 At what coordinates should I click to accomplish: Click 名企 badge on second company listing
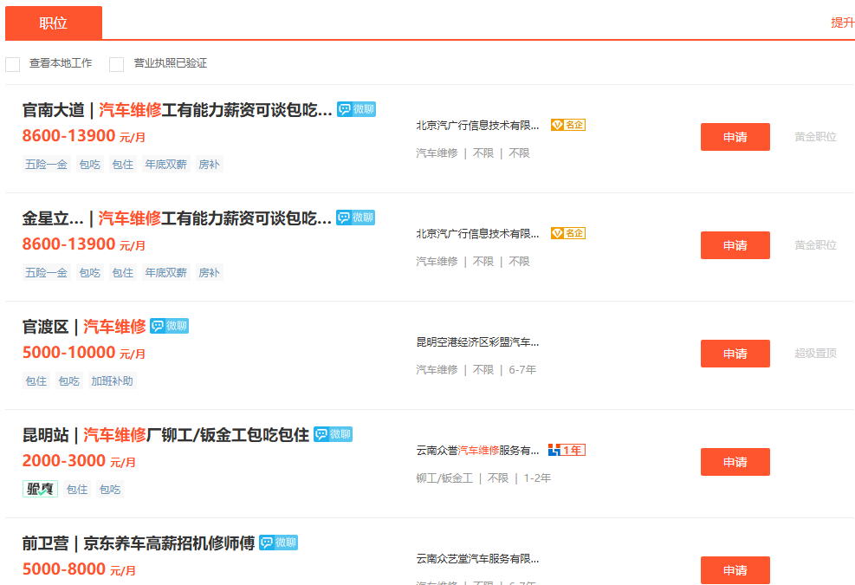tap(568, 233)
